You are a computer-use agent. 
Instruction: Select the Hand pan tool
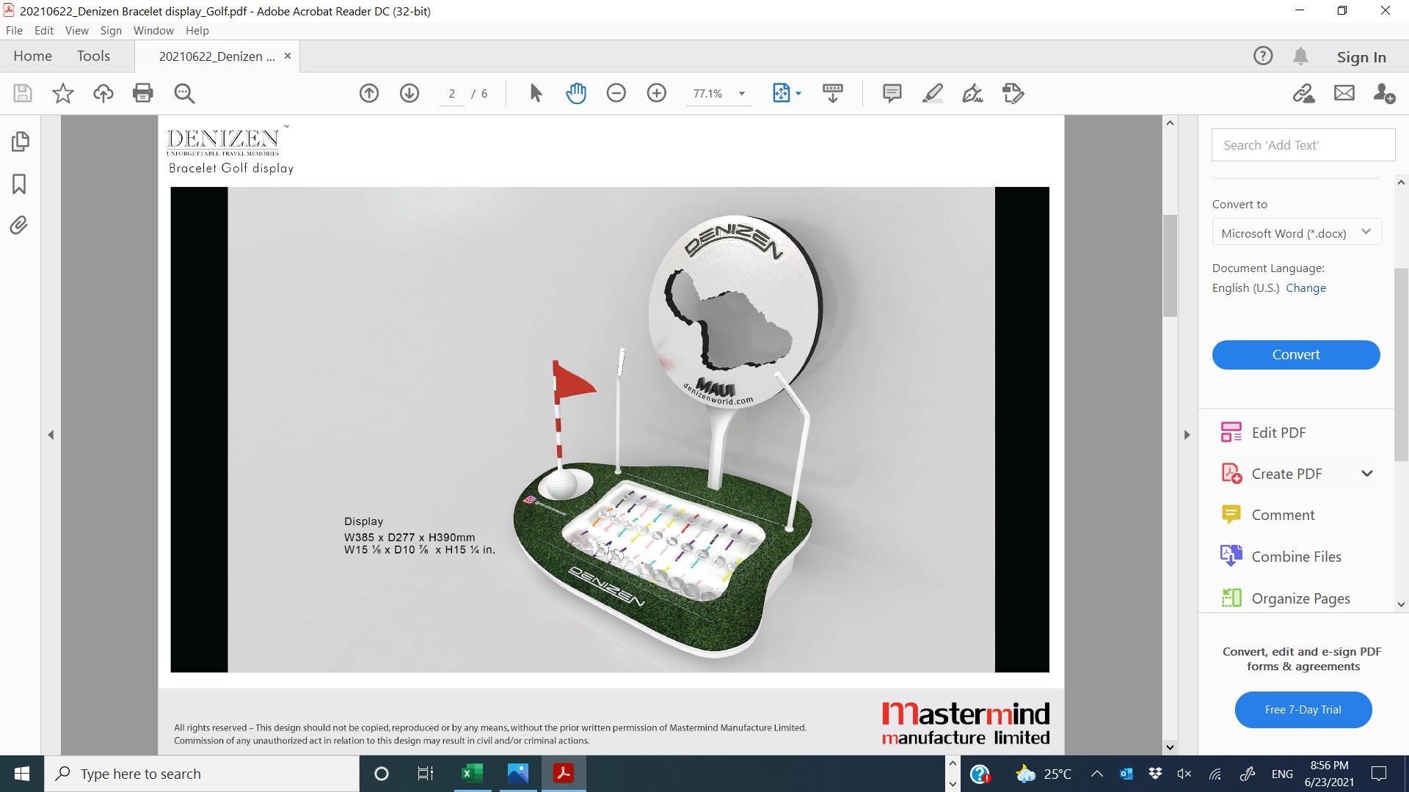[x=576, y=93]
